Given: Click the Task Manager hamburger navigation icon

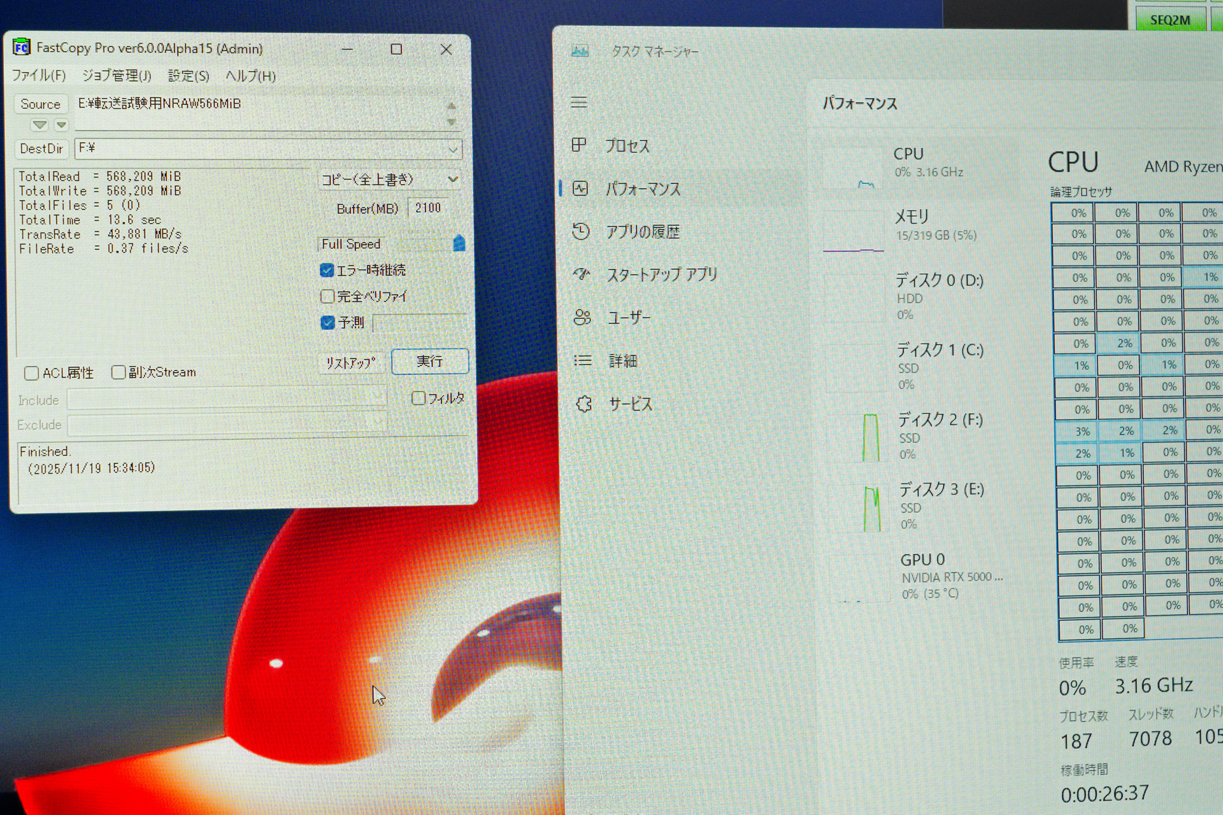Looking at the screenshot, I should (580, 102).
